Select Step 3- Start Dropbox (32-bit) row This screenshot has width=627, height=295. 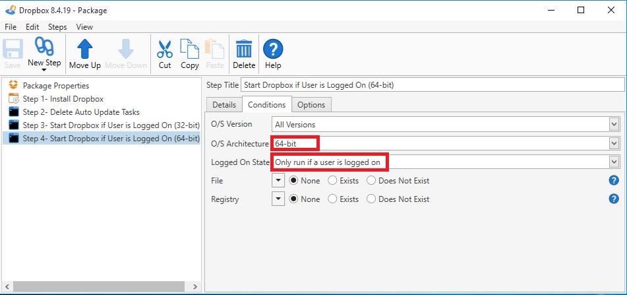click(x=101, y=125)
